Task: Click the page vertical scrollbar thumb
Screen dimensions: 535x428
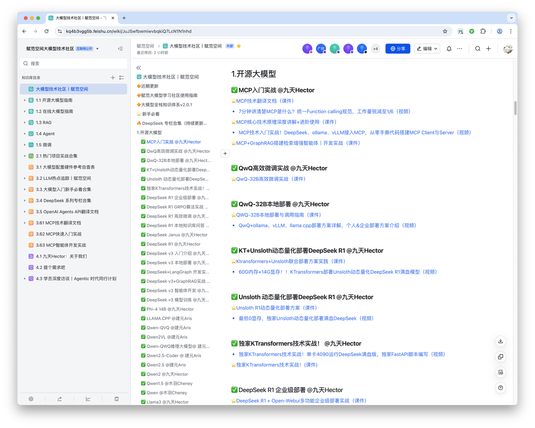Action: [515, 108]
